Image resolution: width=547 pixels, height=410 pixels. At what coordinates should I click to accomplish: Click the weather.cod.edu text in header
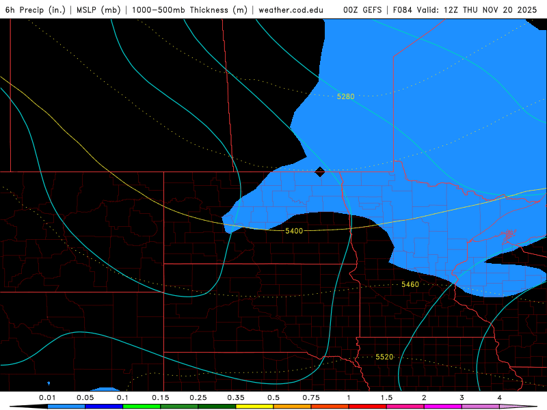[291, 10]
